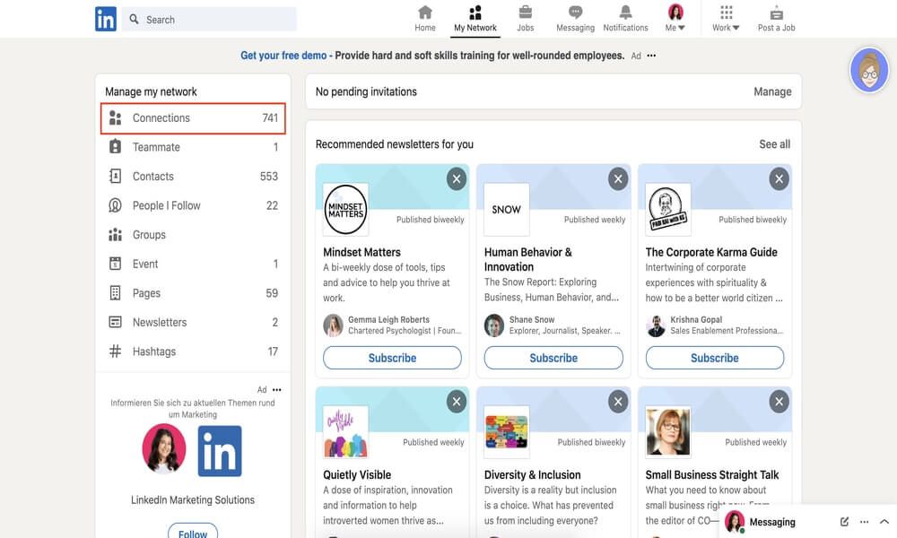Open Messaging overlay options ellipsis
897x538 pixels.
click(865, 522)
